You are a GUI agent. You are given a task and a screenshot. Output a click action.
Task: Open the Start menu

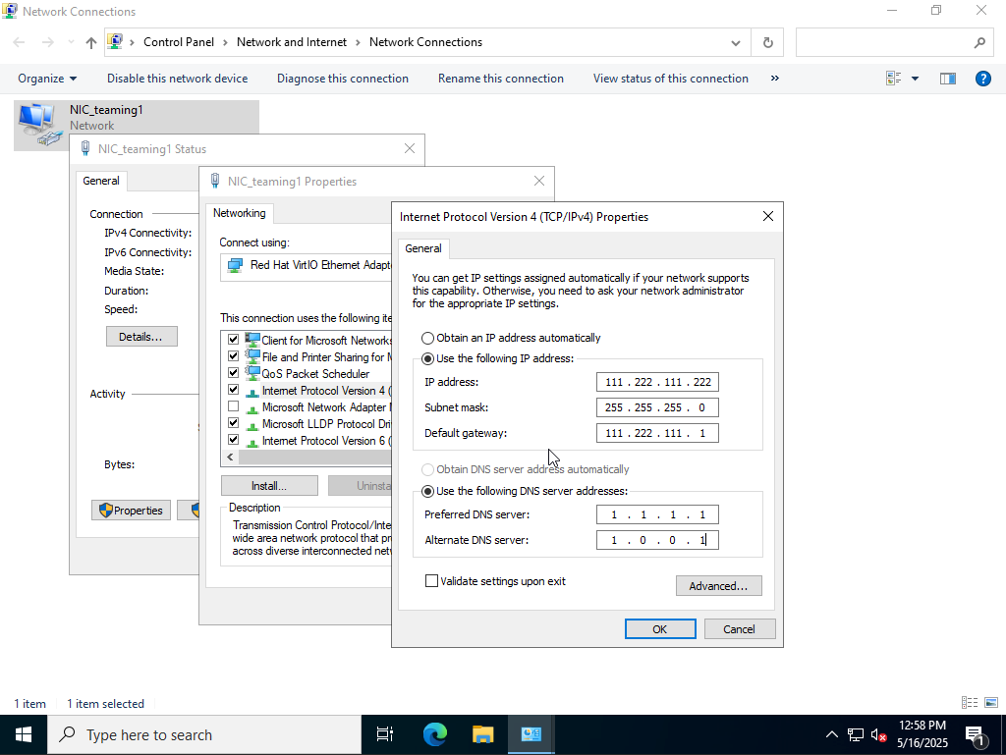coord(22,734)
